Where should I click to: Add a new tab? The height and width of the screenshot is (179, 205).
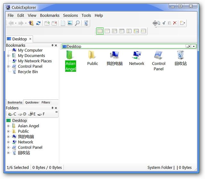click(47, 23)
